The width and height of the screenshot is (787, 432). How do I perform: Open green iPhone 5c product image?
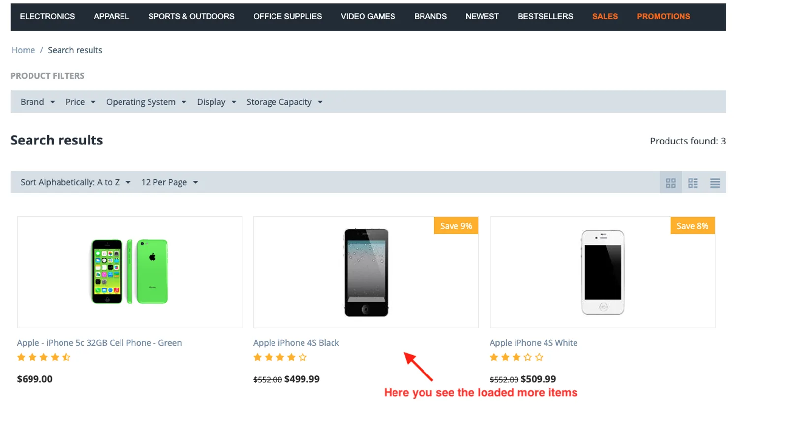click(x=130, y=272)
